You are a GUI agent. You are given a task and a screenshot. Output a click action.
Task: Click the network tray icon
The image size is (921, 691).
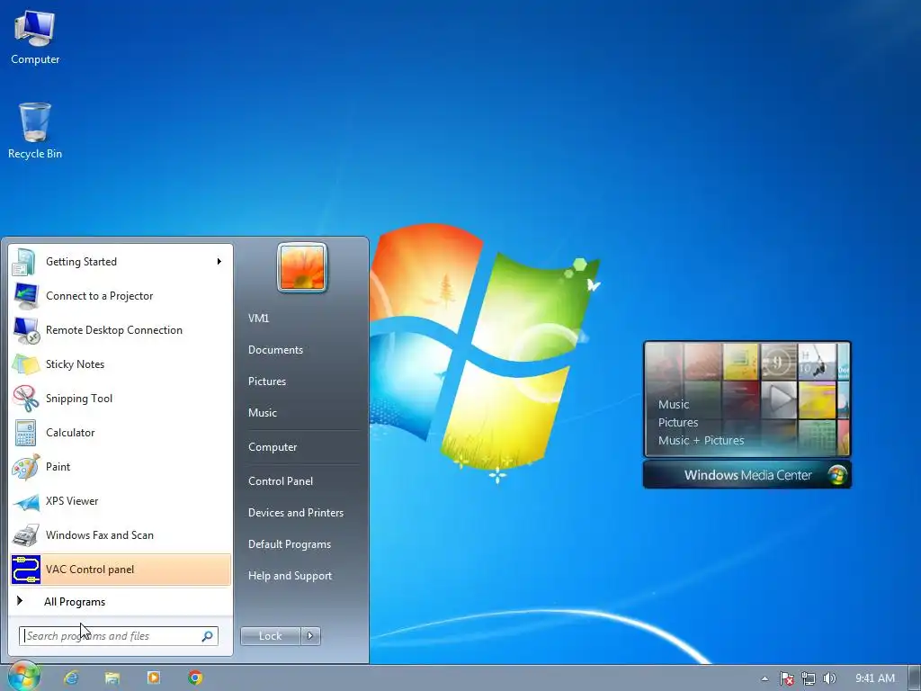click(809, 678)
